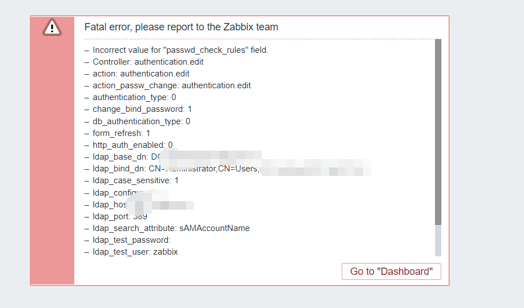Click the "action: authentication.edit" line
524x308 pixels.
tap(141, 74)
